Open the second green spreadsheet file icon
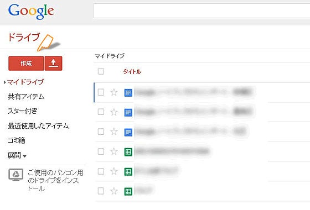 tap(128, 171)
